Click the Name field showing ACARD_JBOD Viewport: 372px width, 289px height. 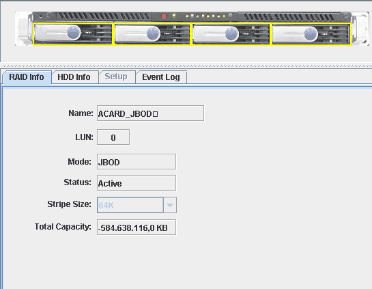[150, 113]
